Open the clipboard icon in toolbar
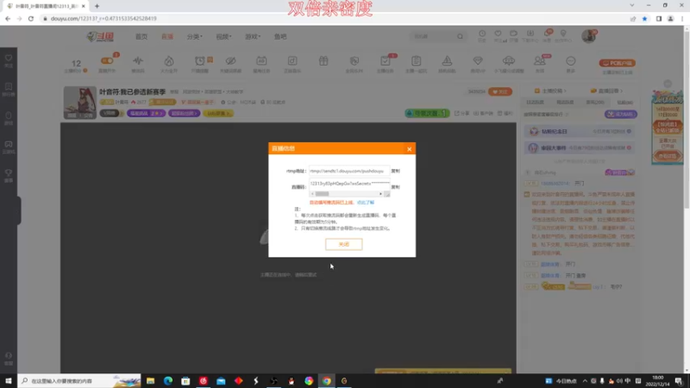Screen dimensions: 690x388 click(416, 61)
